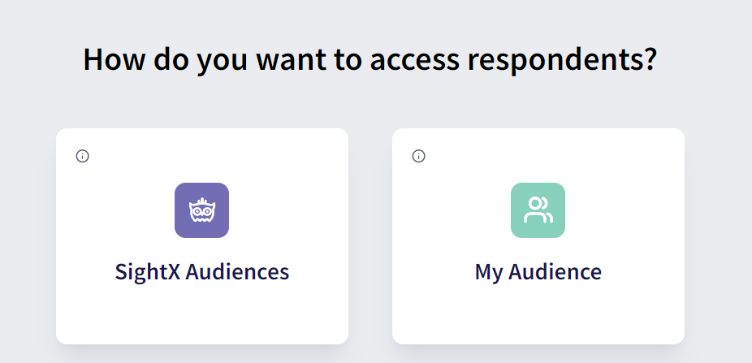Show My Audience tooltip using circled i
752x363 pixels.
coord(419,156)
